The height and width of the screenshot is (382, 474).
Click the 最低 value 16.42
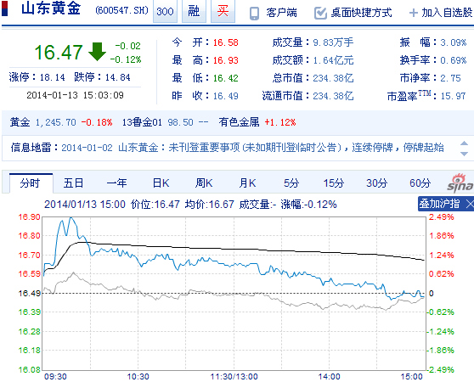(x=225, y=78)
